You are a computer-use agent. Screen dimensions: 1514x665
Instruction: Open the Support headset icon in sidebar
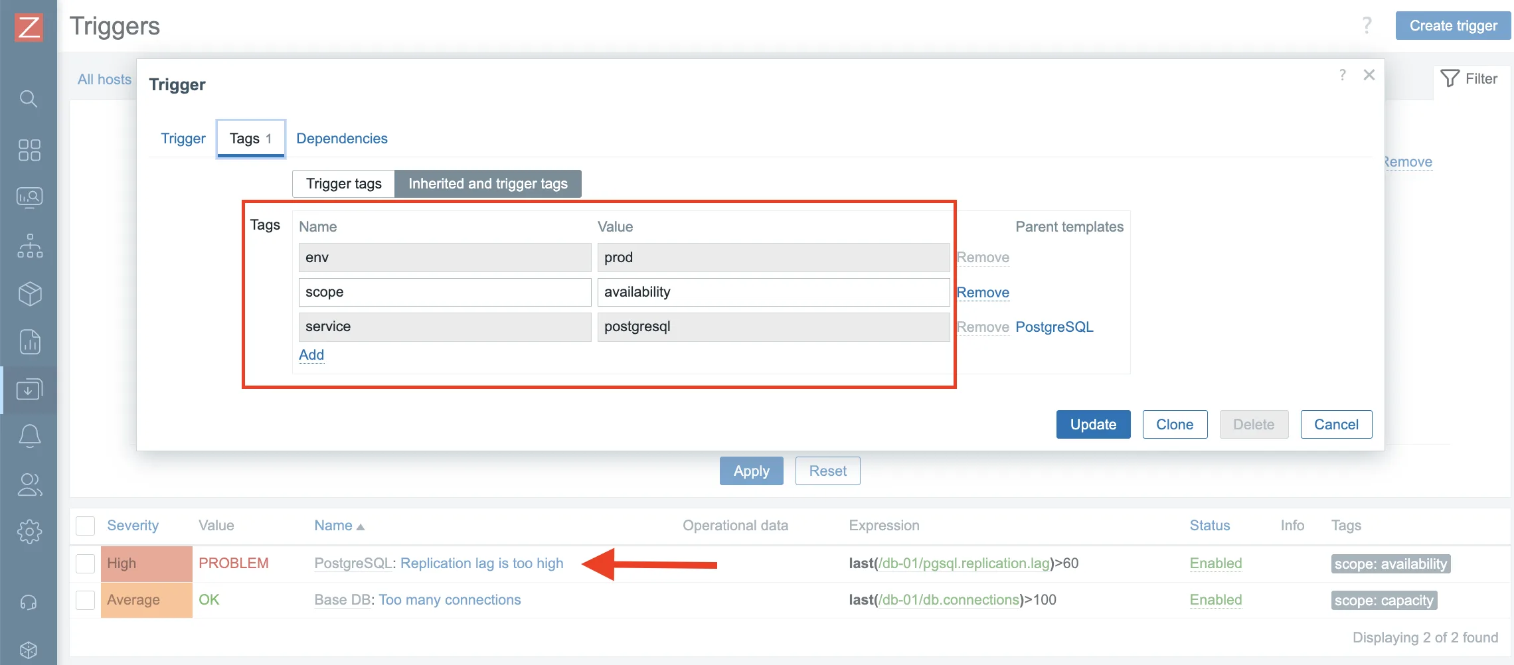coord(29,603)
